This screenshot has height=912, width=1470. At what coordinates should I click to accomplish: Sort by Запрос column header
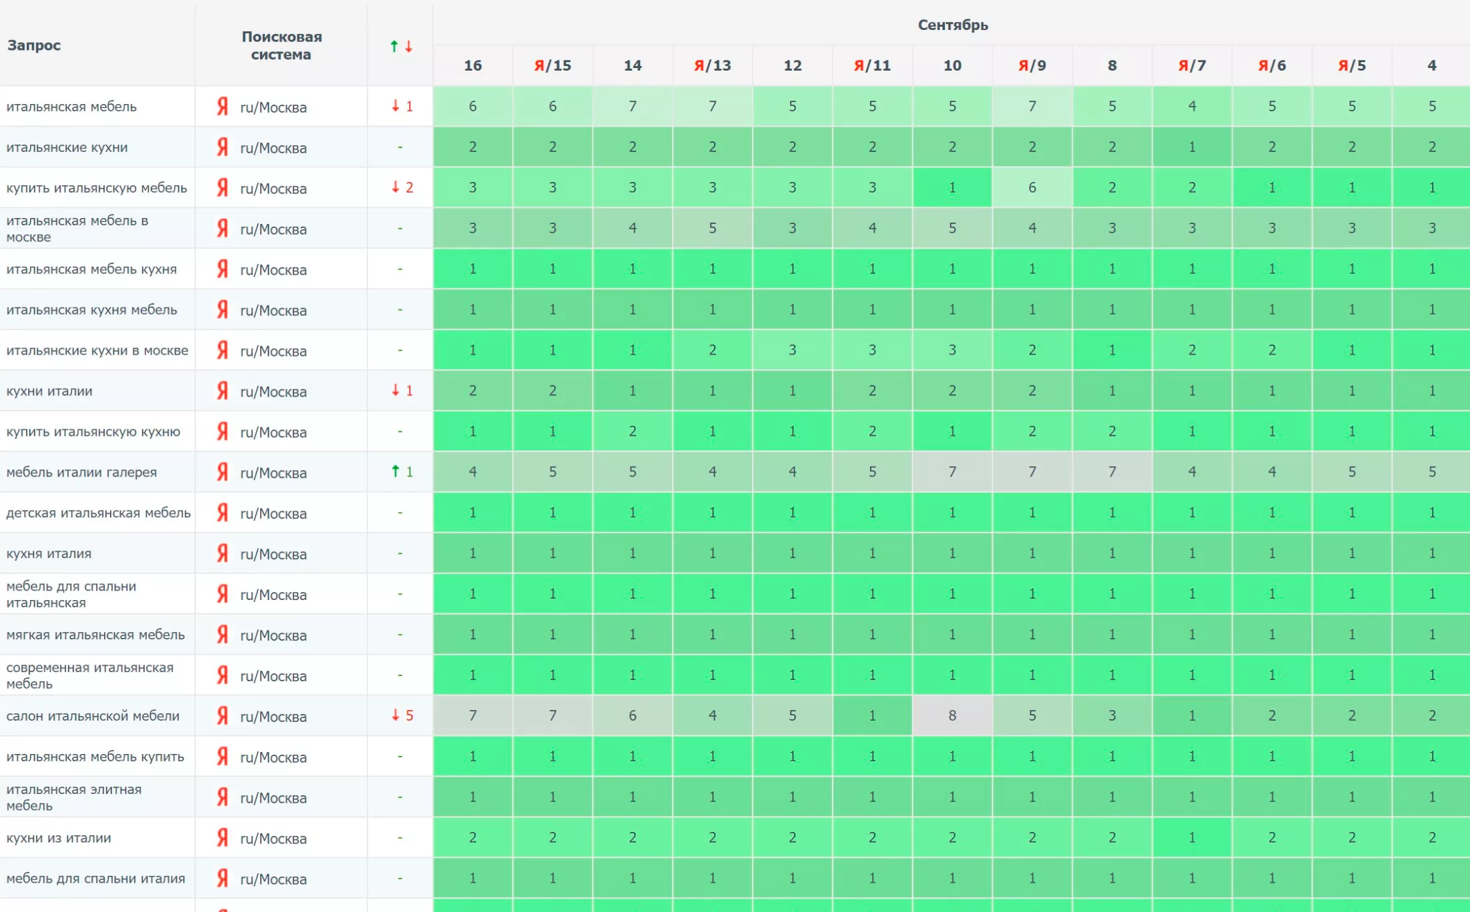click(x=34, y=45)
